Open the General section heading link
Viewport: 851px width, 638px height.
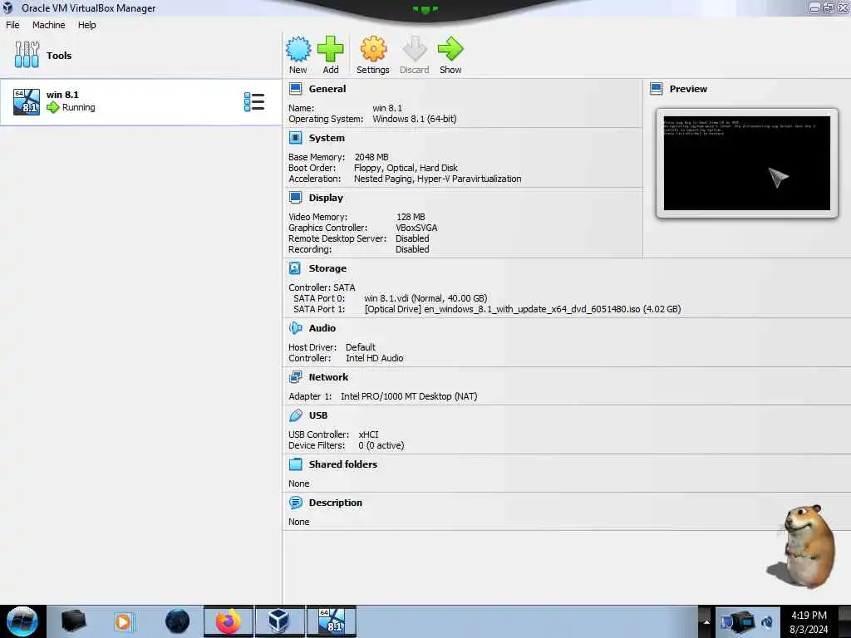[327, 89]
